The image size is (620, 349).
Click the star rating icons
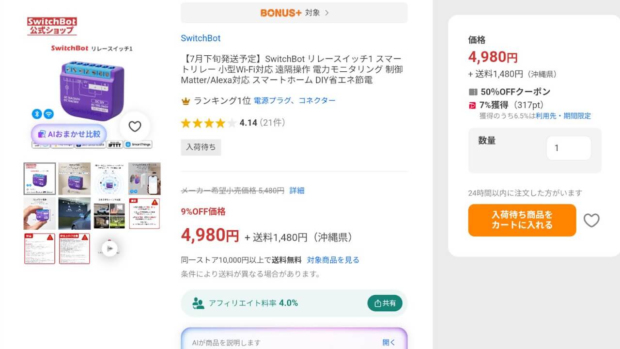tap(209, 123)
